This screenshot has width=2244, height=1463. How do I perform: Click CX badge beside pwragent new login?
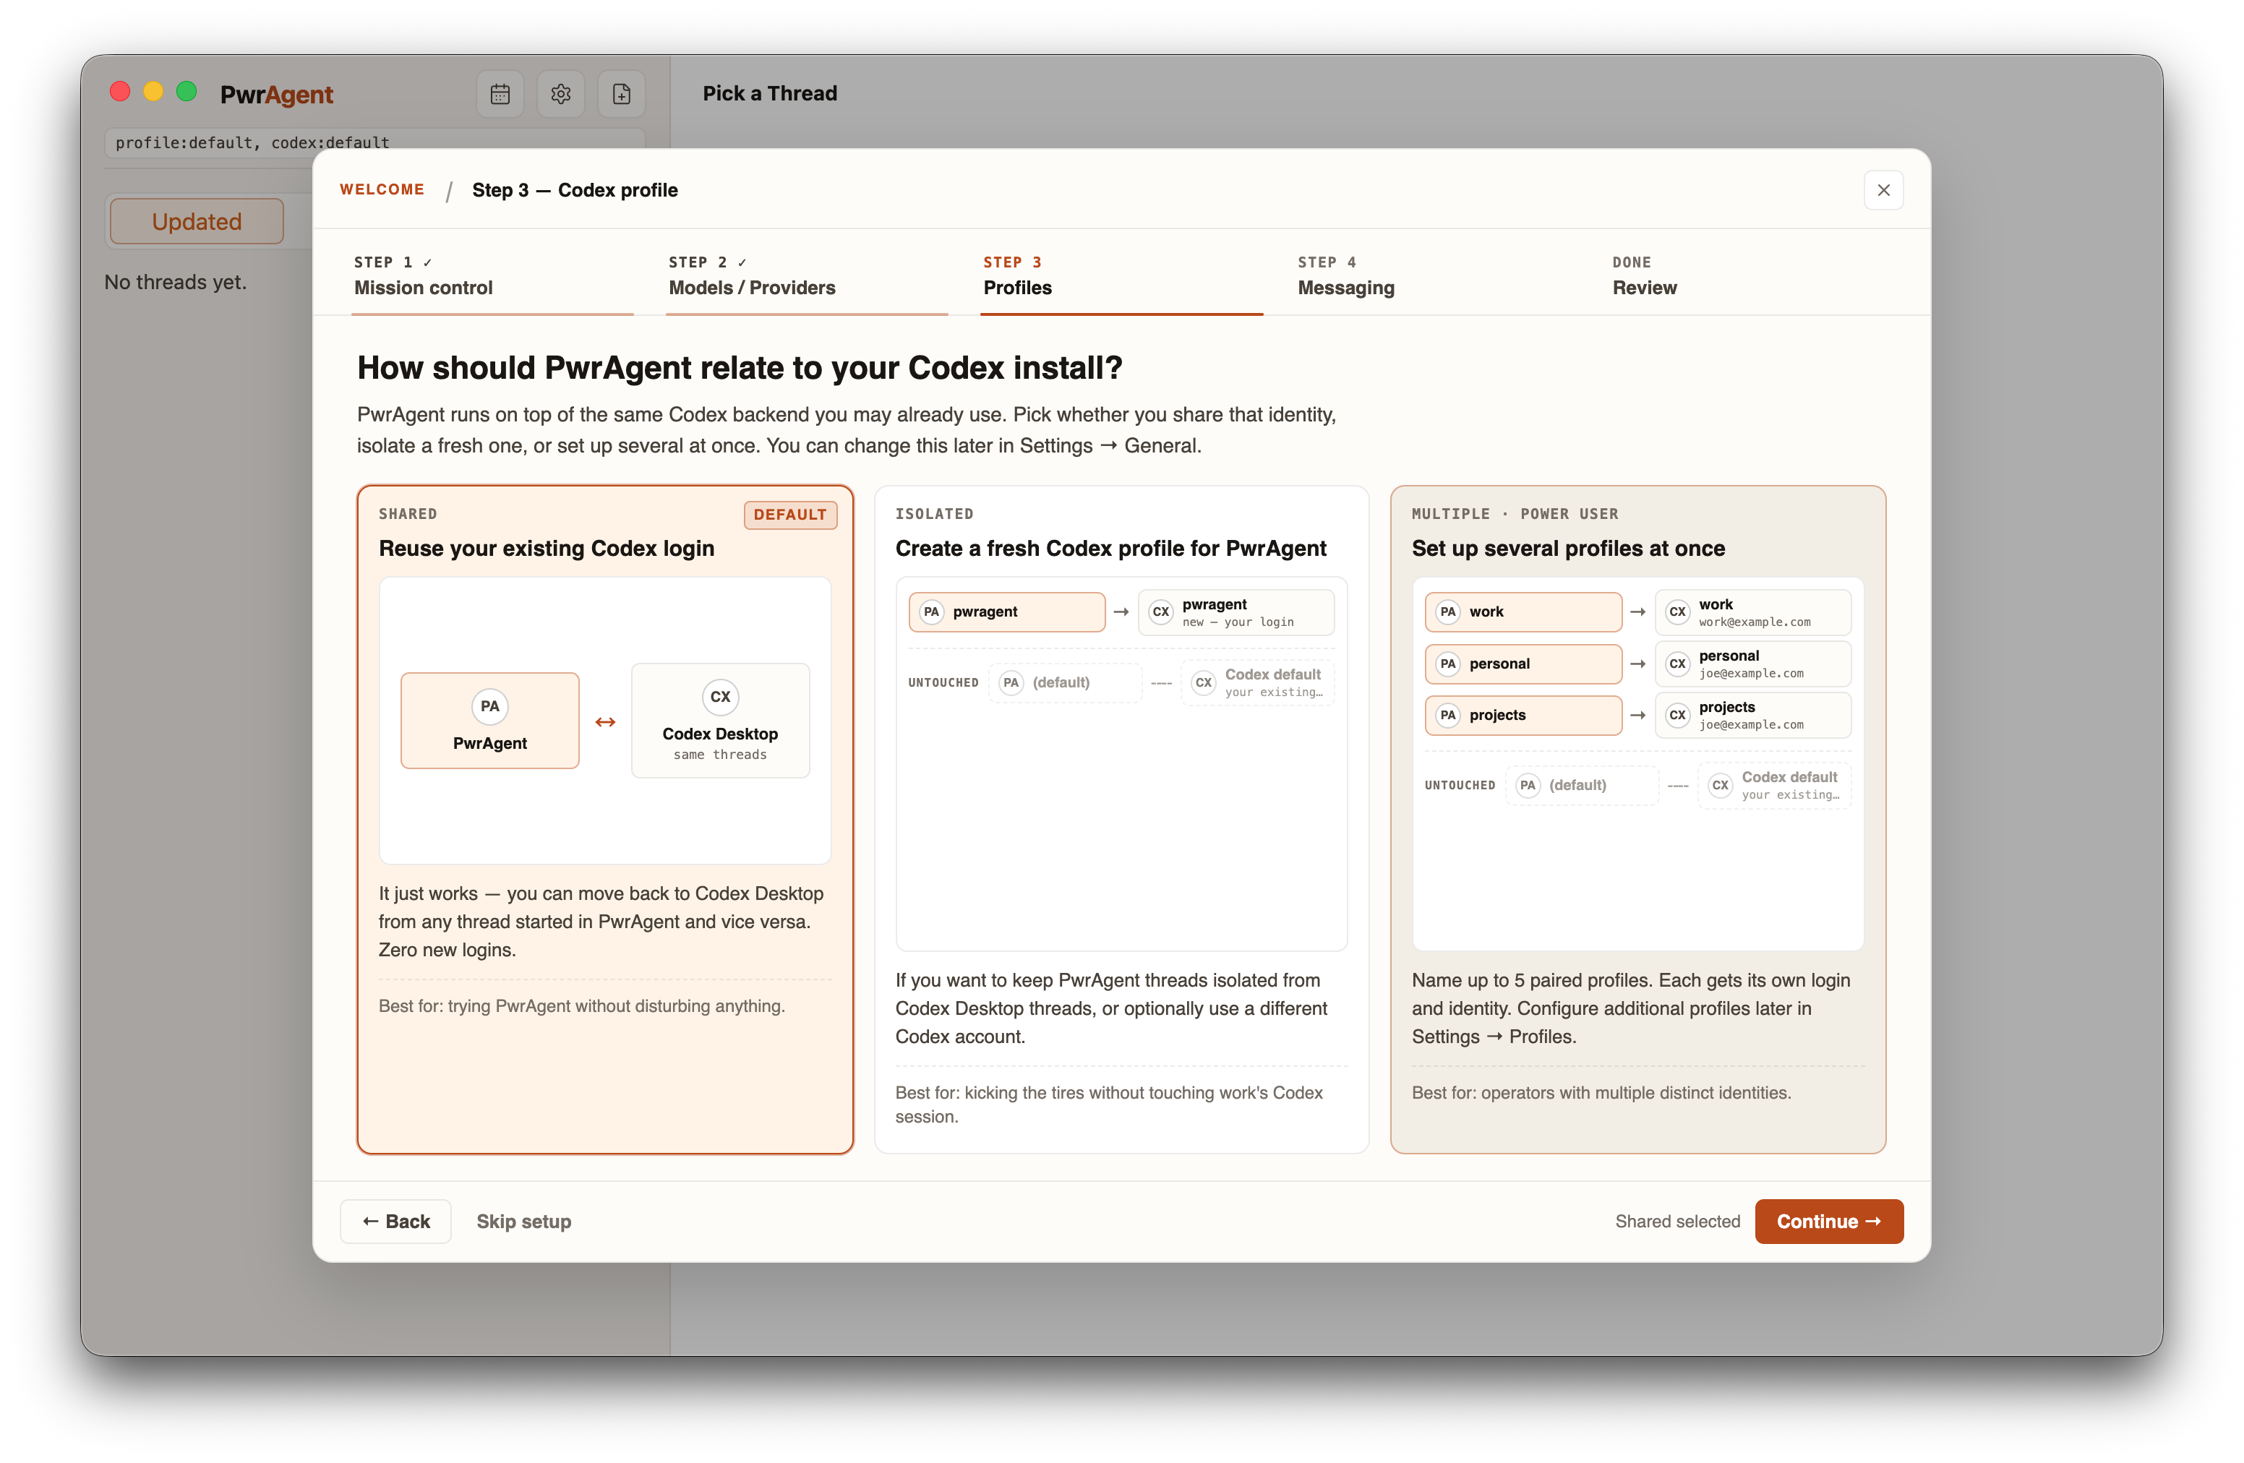coord(1160,612)
